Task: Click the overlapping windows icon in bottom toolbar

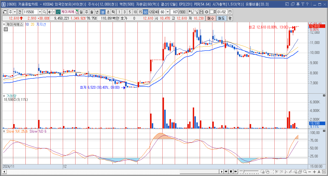Action: pos(267,172)
